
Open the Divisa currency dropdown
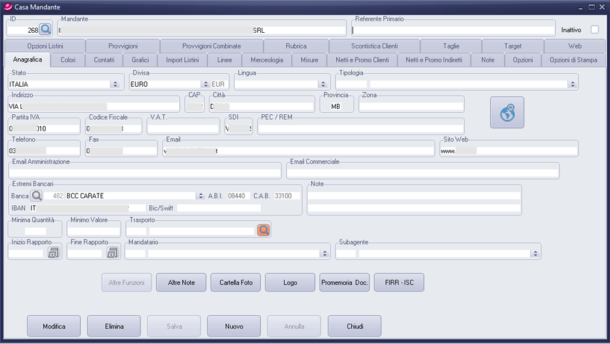[x=204, y=85]
